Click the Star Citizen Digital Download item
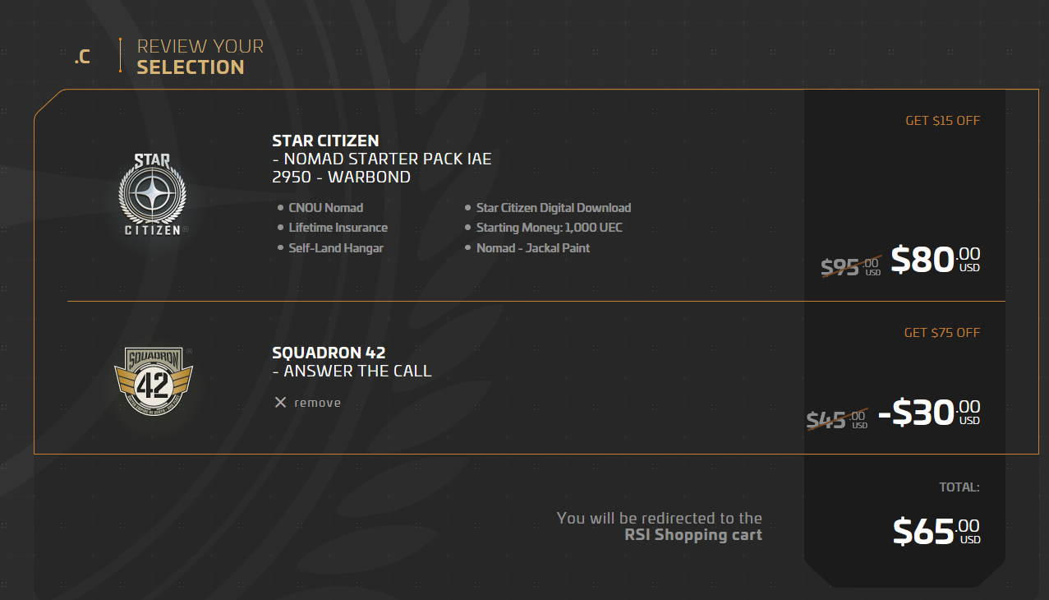This screenshot has width=1049, height=600. (553, 208)
